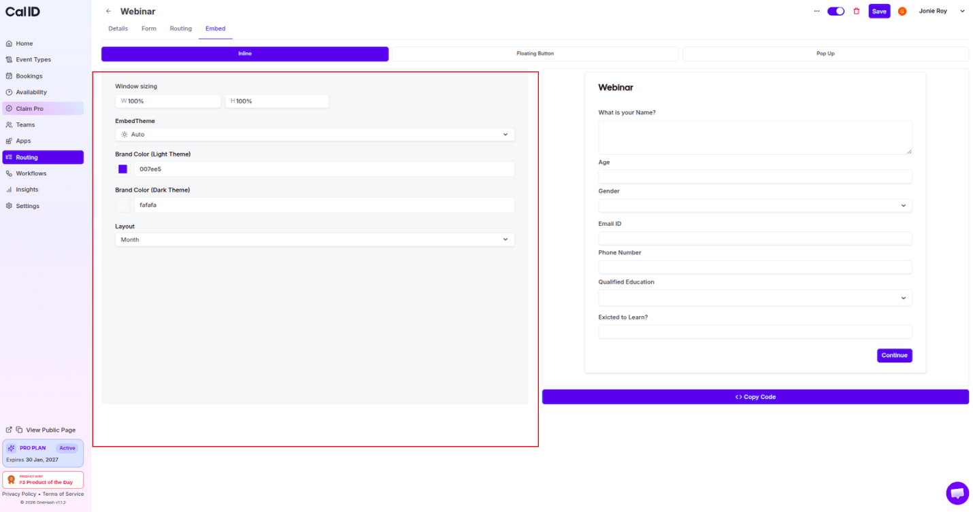
Task: Click Continue in the Webinar preview
Action: point(894,356)
